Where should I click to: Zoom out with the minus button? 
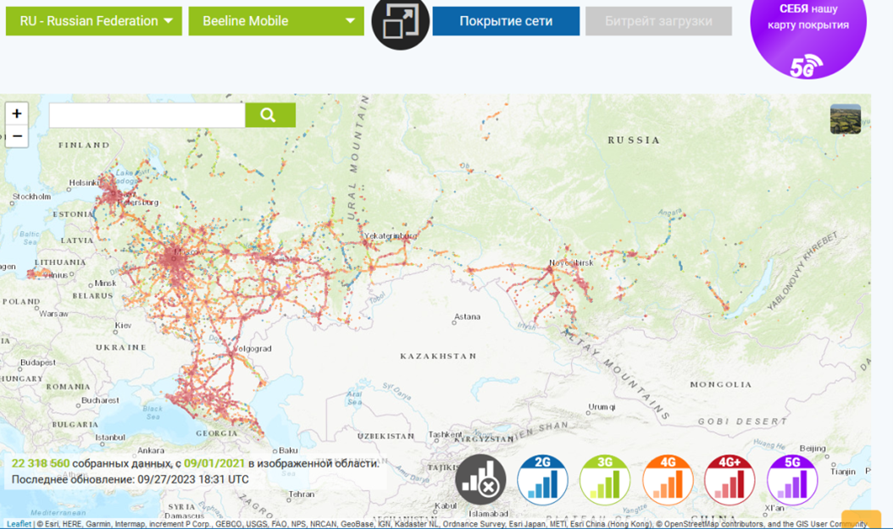point(17,136)
